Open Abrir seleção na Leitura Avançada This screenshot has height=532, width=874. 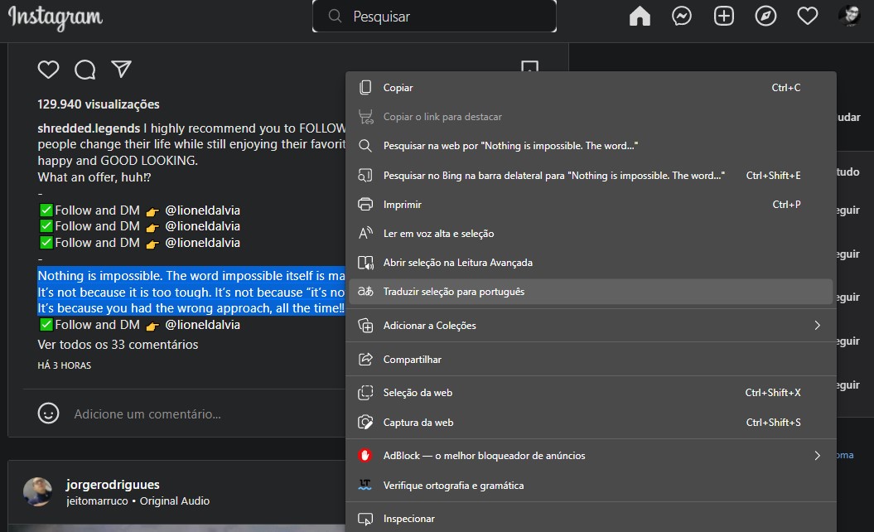point(591,263)
